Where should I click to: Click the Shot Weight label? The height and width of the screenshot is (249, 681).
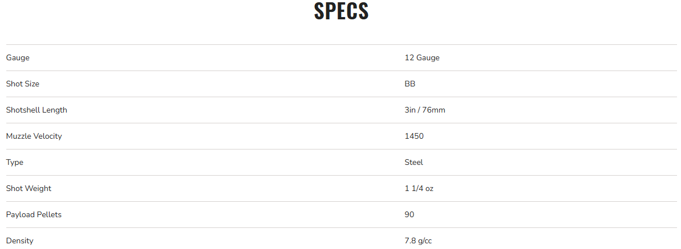tap(29, 188)
